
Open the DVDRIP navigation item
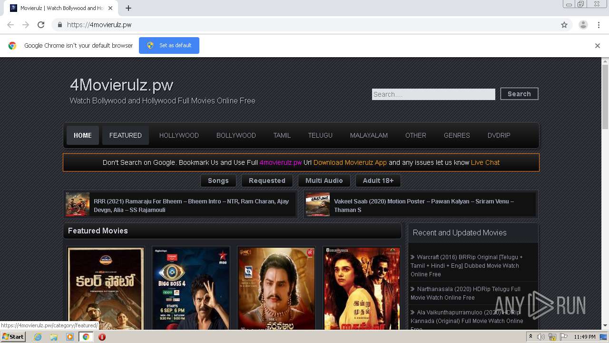pos(499,135)
